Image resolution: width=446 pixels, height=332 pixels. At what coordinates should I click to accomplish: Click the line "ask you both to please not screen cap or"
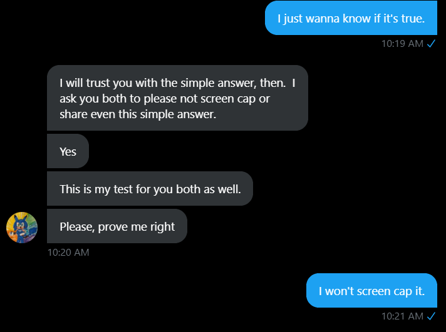point(165,99)
